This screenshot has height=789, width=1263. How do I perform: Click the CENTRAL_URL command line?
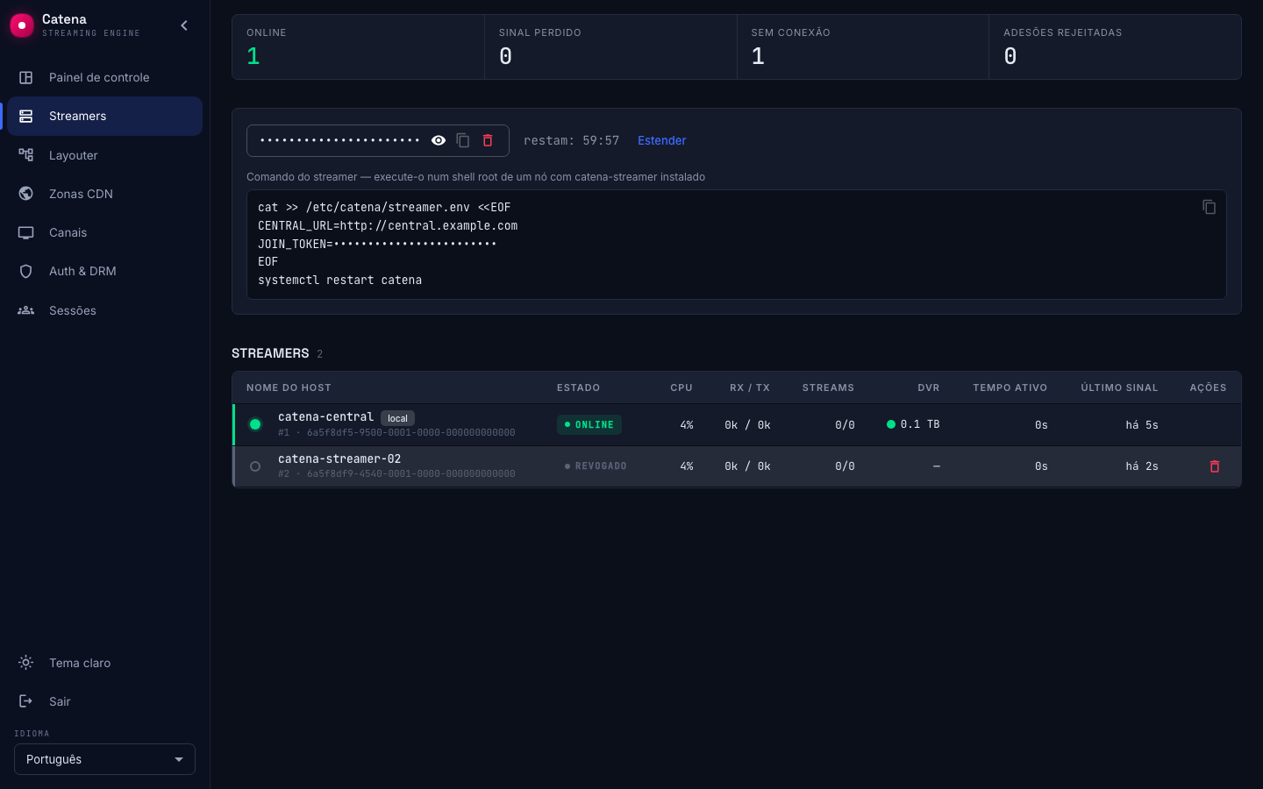coord(388,225)
